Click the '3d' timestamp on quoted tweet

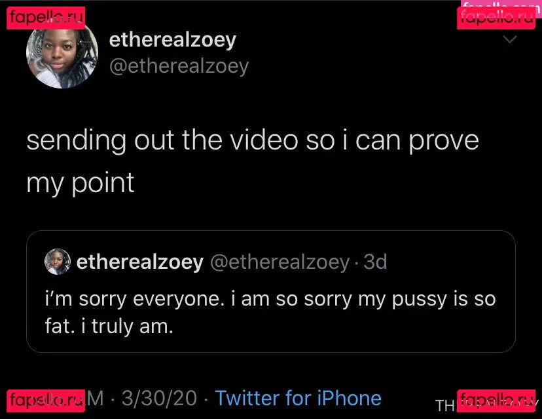click(x=376, y=262)
